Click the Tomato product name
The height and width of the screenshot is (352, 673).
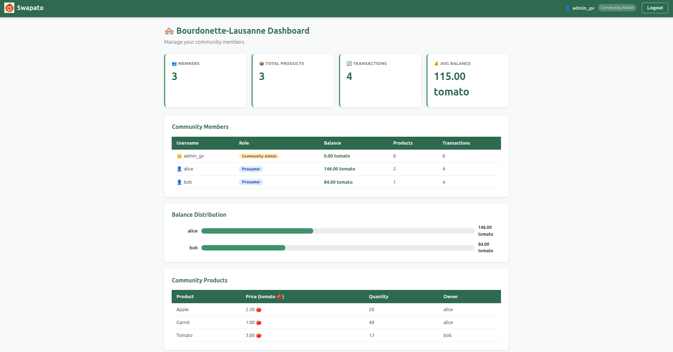tap(184, 335)
